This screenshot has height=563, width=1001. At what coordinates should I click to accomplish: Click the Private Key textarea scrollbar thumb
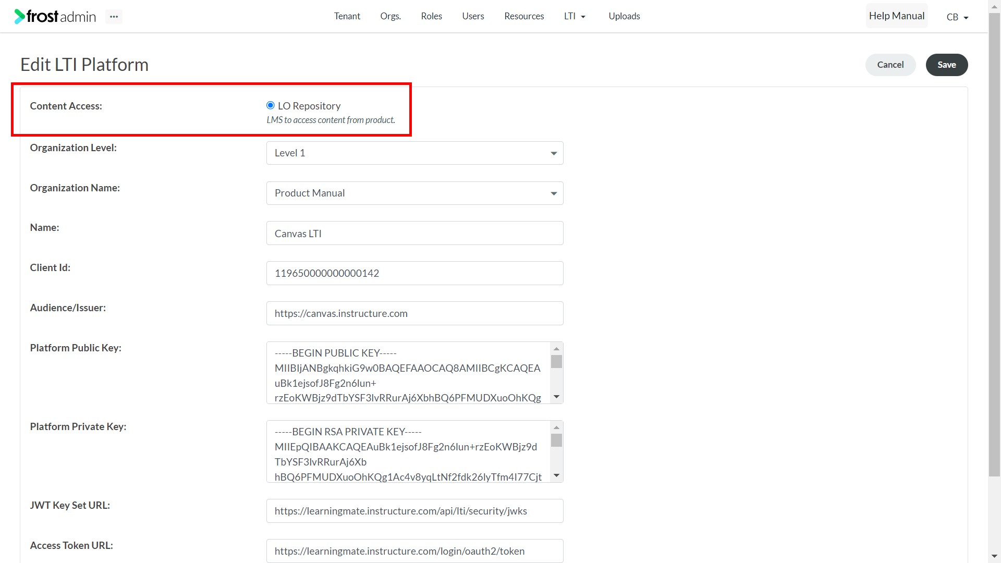(556, 440)
